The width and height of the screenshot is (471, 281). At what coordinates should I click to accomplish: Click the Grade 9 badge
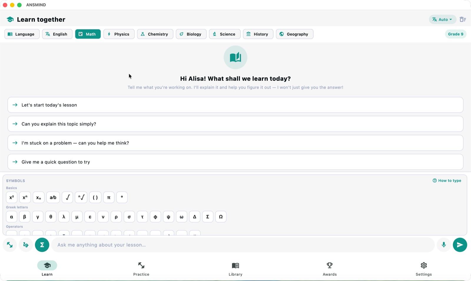[x=455, y=34]
